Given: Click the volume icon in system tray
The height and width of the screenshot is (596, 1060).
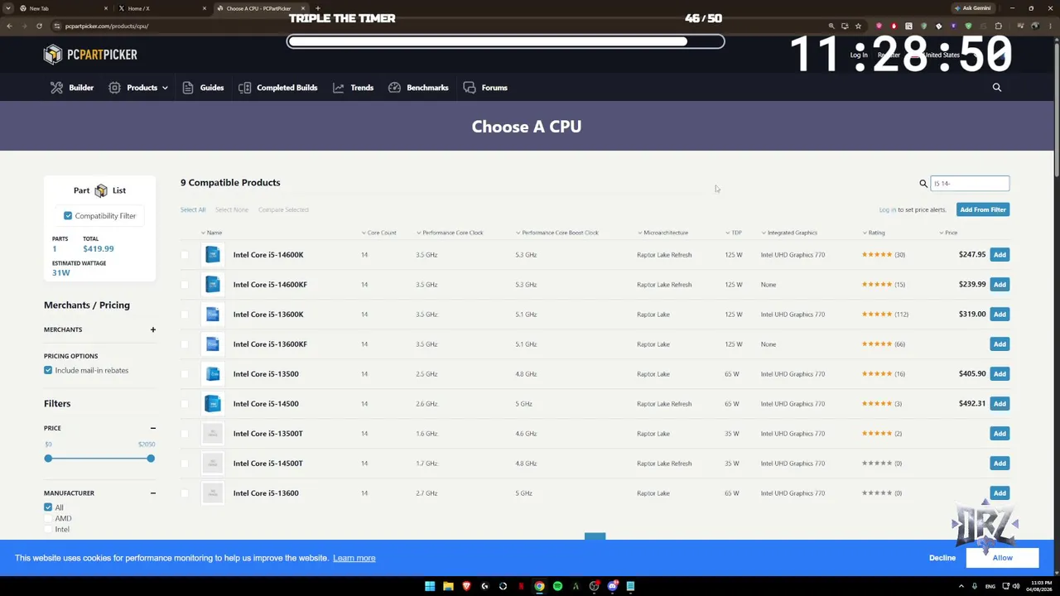Looking at the screenshot, I should (1016, 586).
